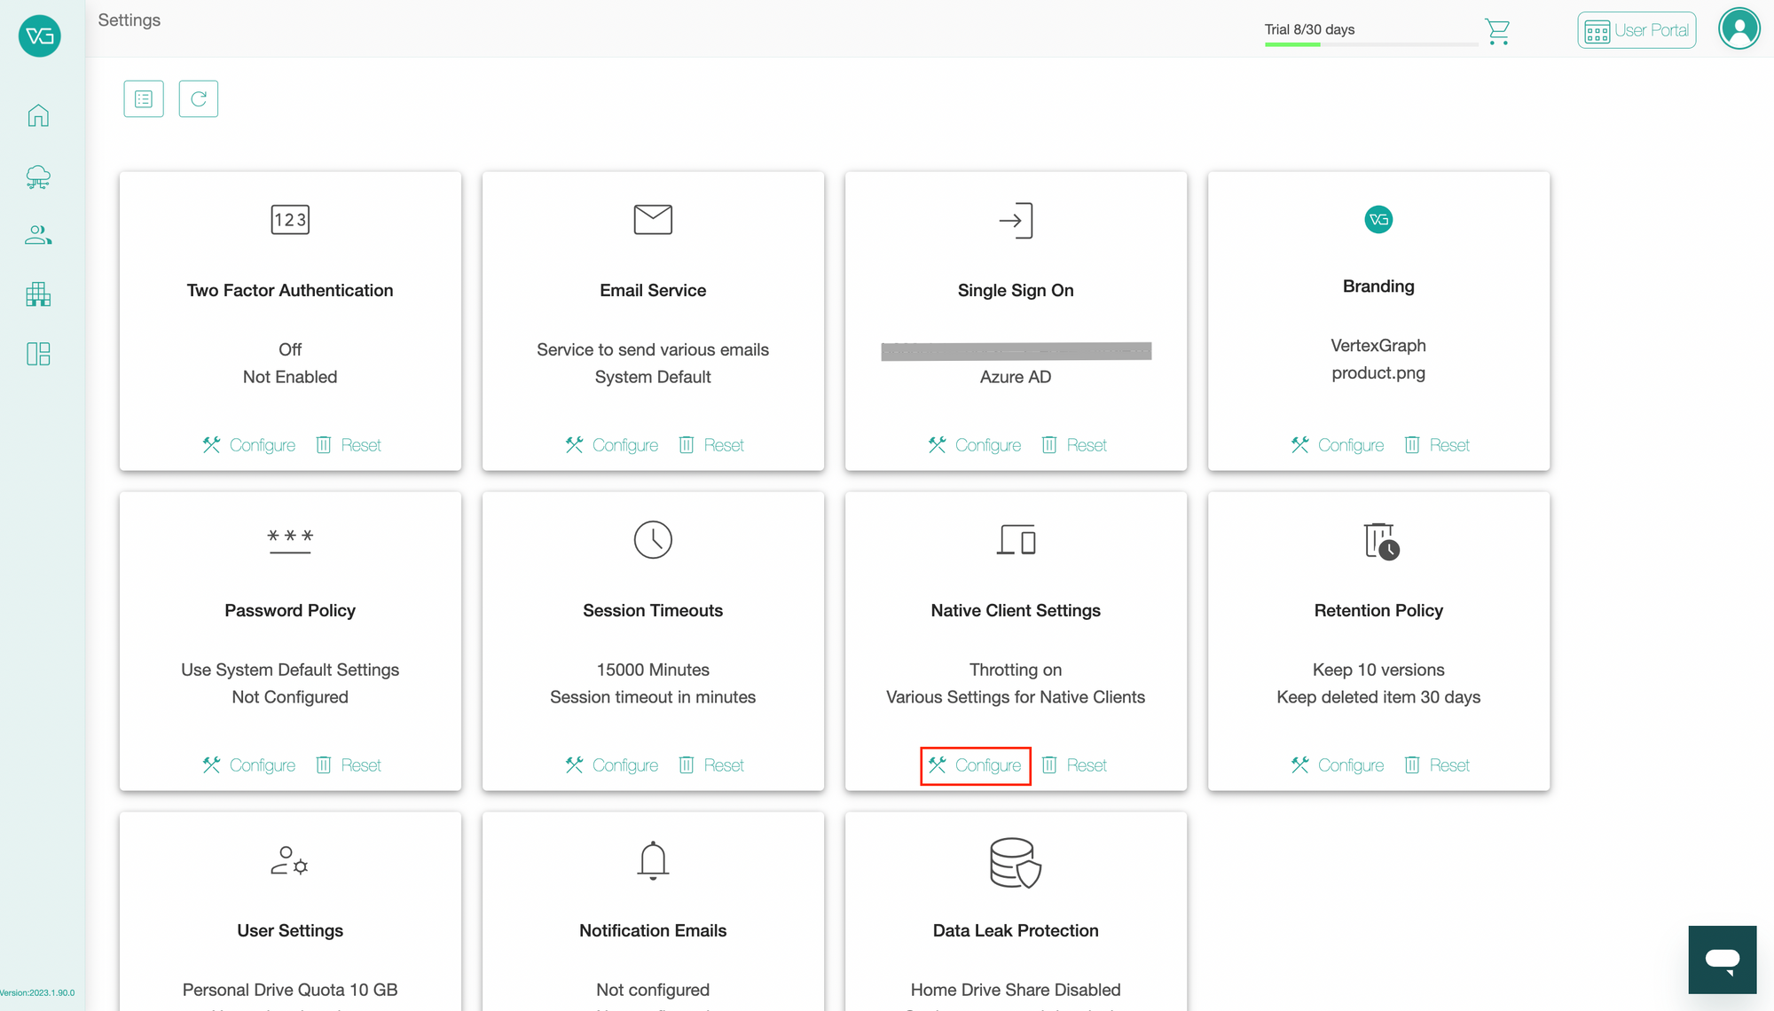Open the user profile avatar menu
The width and height of the screenshot is (1774, 1011).
[x=1739, y=27]
